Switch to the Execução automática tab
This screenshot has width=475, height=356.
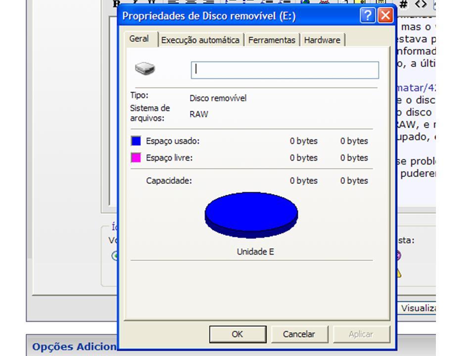(x=200, y=40)
